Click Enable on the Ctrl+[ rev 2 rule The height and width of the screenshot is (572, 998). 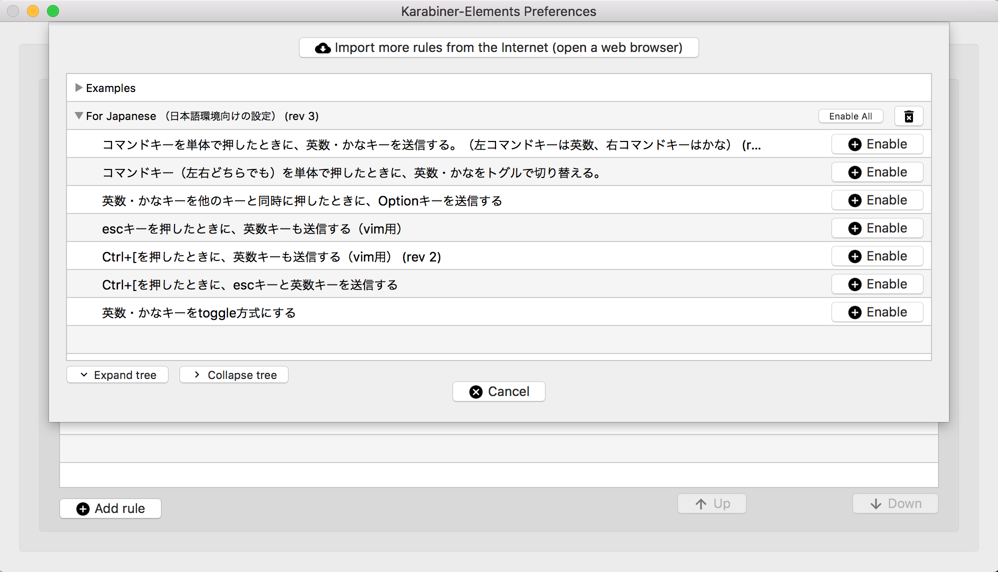click(x=877, y=256)
